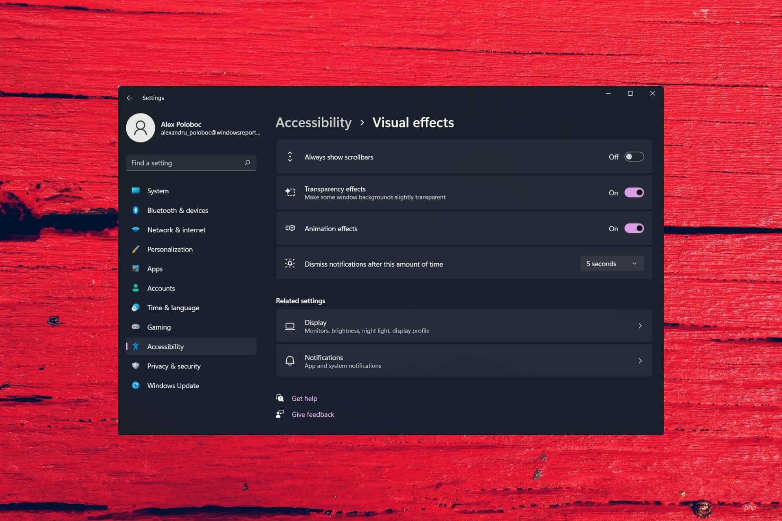The image size is (782, 521).
Task: Click Give feedback link
Action: click(313, 414)
